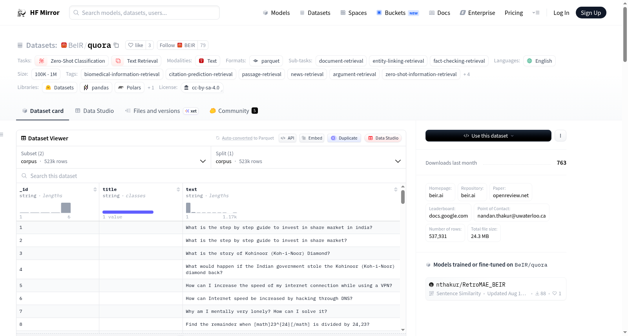The height and width of the screenshot is (336, 628).
Task: Select the Polars library tag
Action: tap(130, 87)
